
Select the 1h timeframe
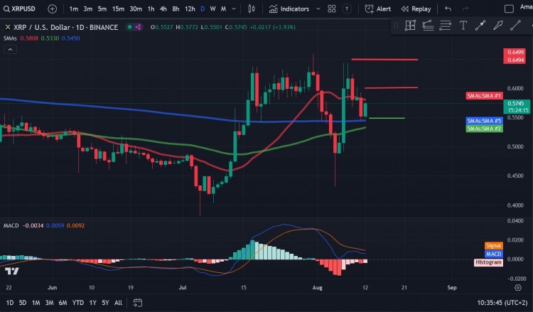point(151,9)
